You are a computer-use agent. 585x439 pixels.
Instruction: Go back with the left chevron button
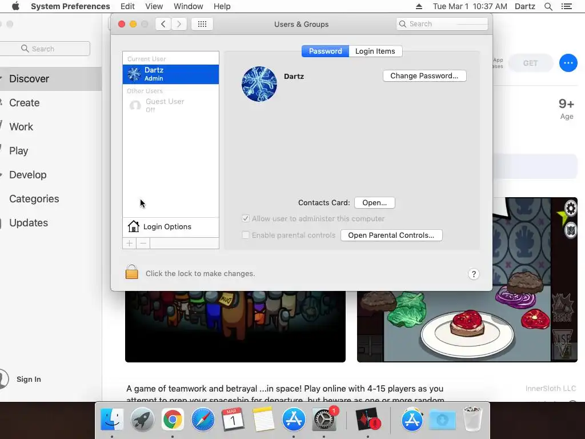(163, 24)
